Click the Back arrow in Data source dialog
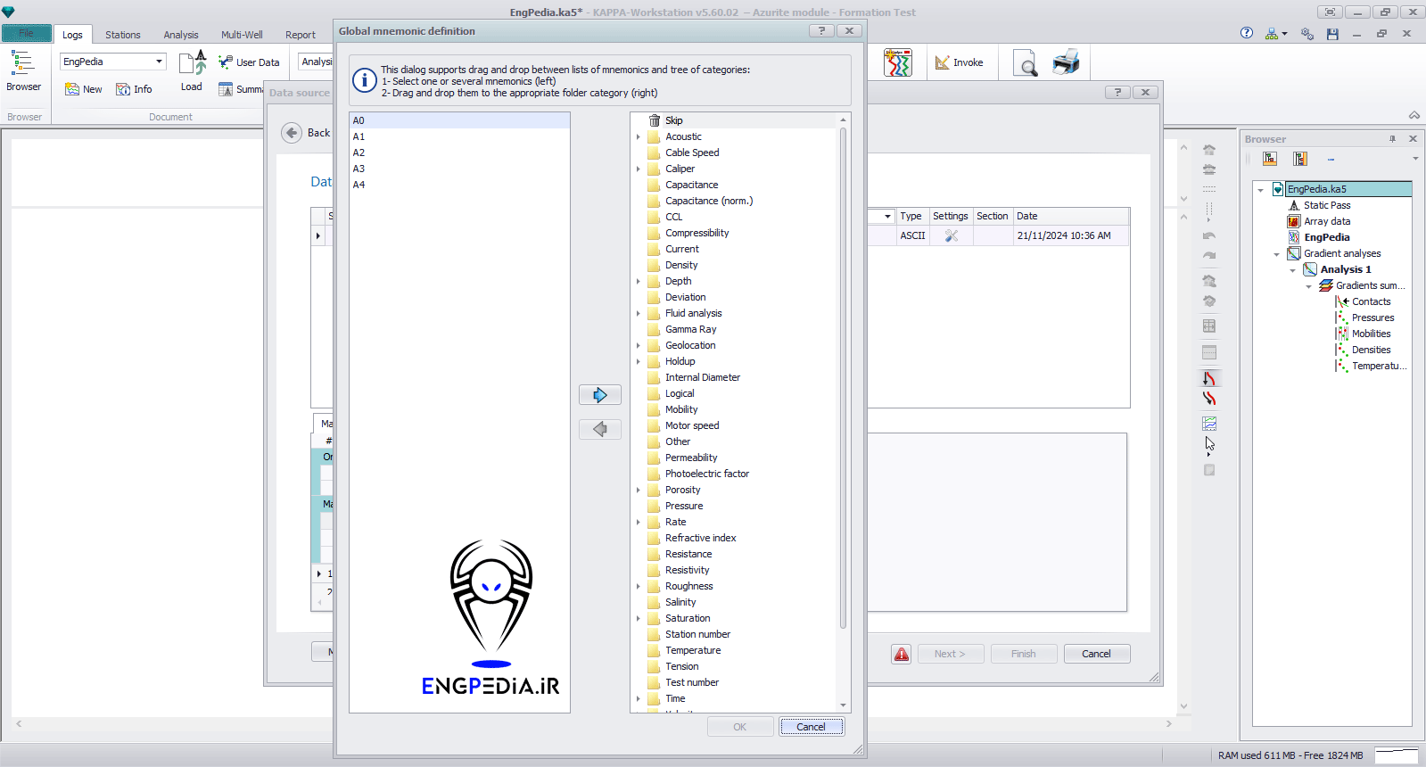The height and width of the screenshot is (767, 1426). (292, 133)
